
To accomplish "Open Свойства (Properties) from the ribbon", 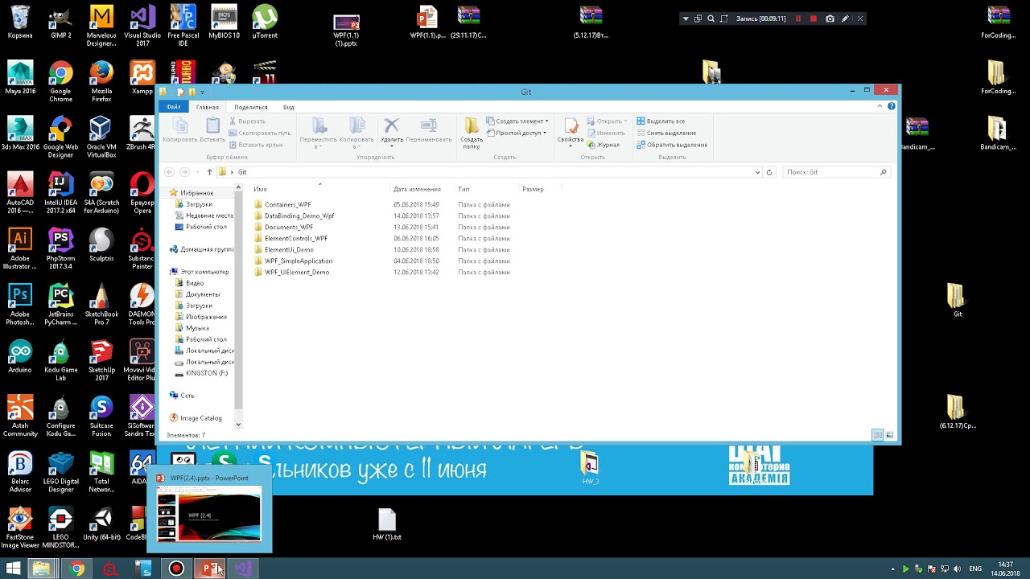I will coord(570,131).
